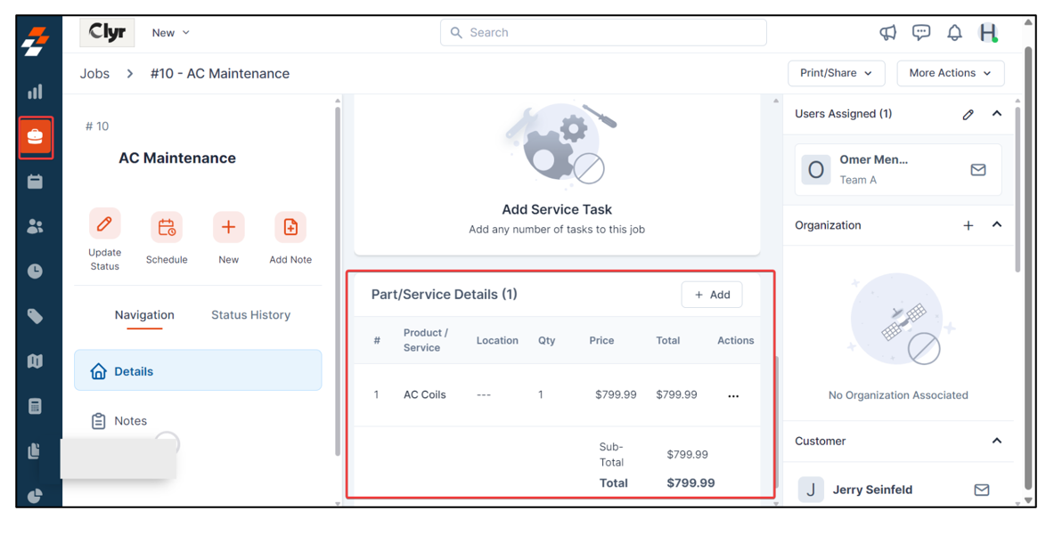Click the Add Note document icon
This screenshot has height=535, width=1046.
coord(290,227)
